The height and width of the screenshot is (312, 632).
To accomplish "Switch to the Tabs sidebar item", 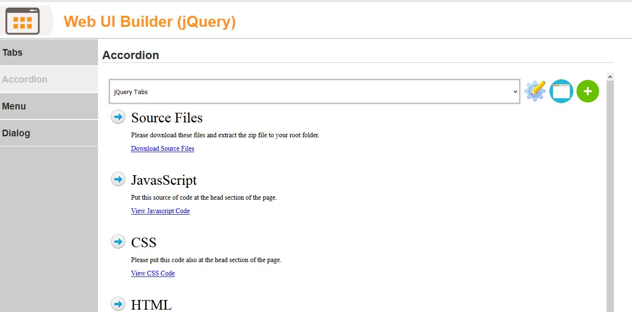I will 49,52.
